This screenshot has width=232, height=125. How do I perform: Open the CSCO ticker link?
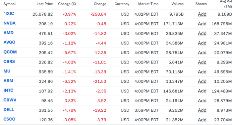[9, 119]
